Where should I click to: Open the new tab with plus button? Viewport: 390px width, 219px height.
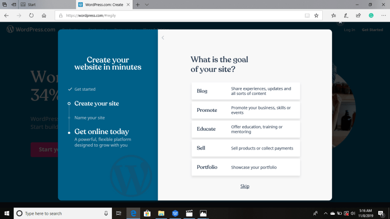point(138,5)
